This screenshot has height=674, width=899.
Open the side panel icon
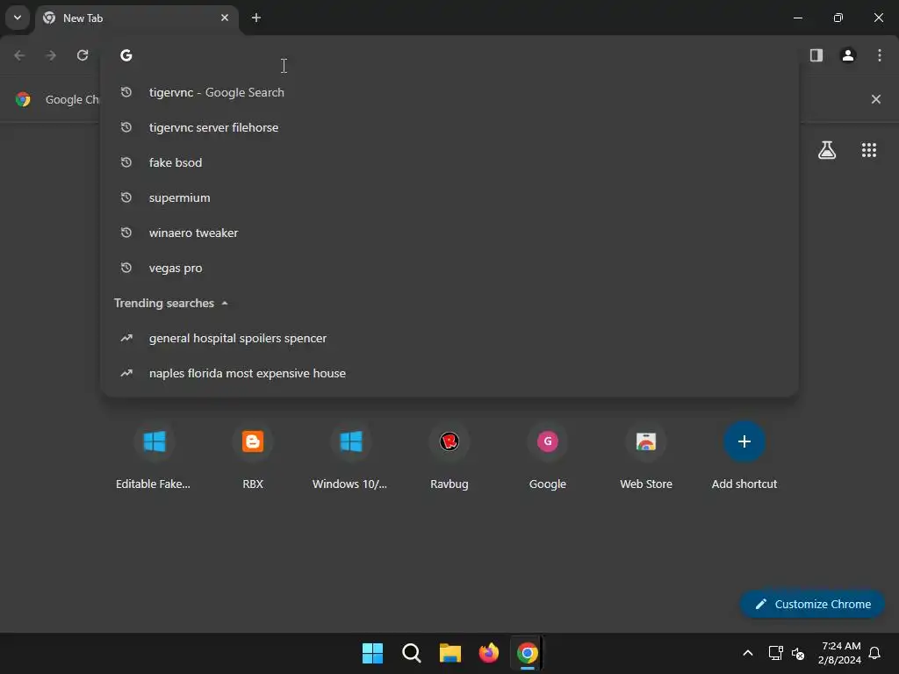[816, 55]
